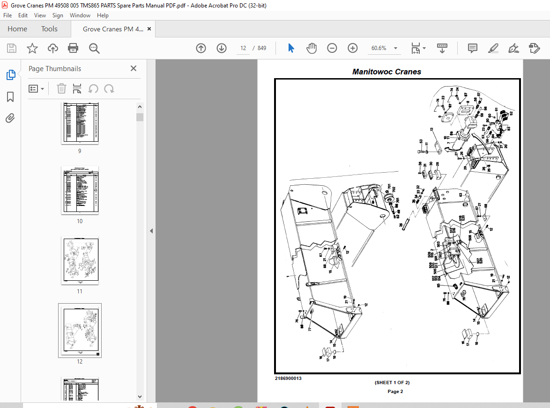Open the stamp tool icon

click(x=534, y=48)
